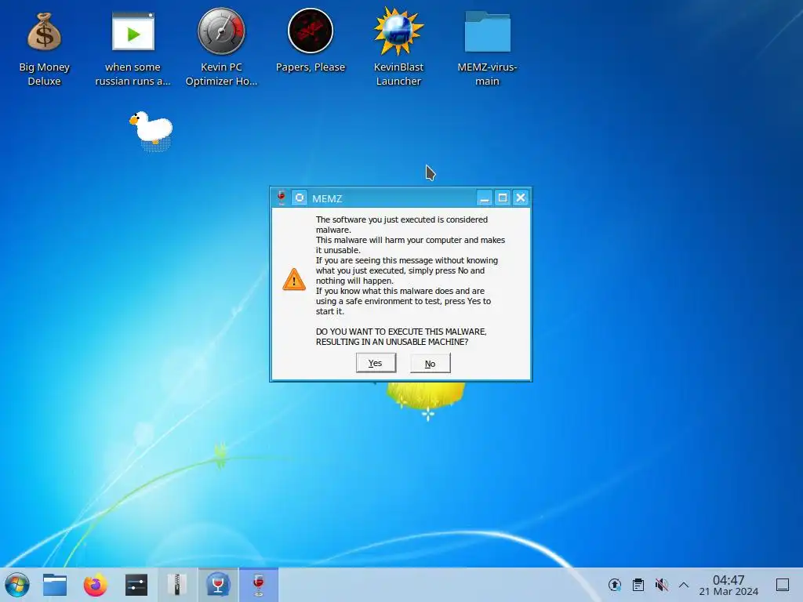803x602 pixels.
Task: Click the white goose on the desktop
Action: pyautogui.click(x=151, y=131)
